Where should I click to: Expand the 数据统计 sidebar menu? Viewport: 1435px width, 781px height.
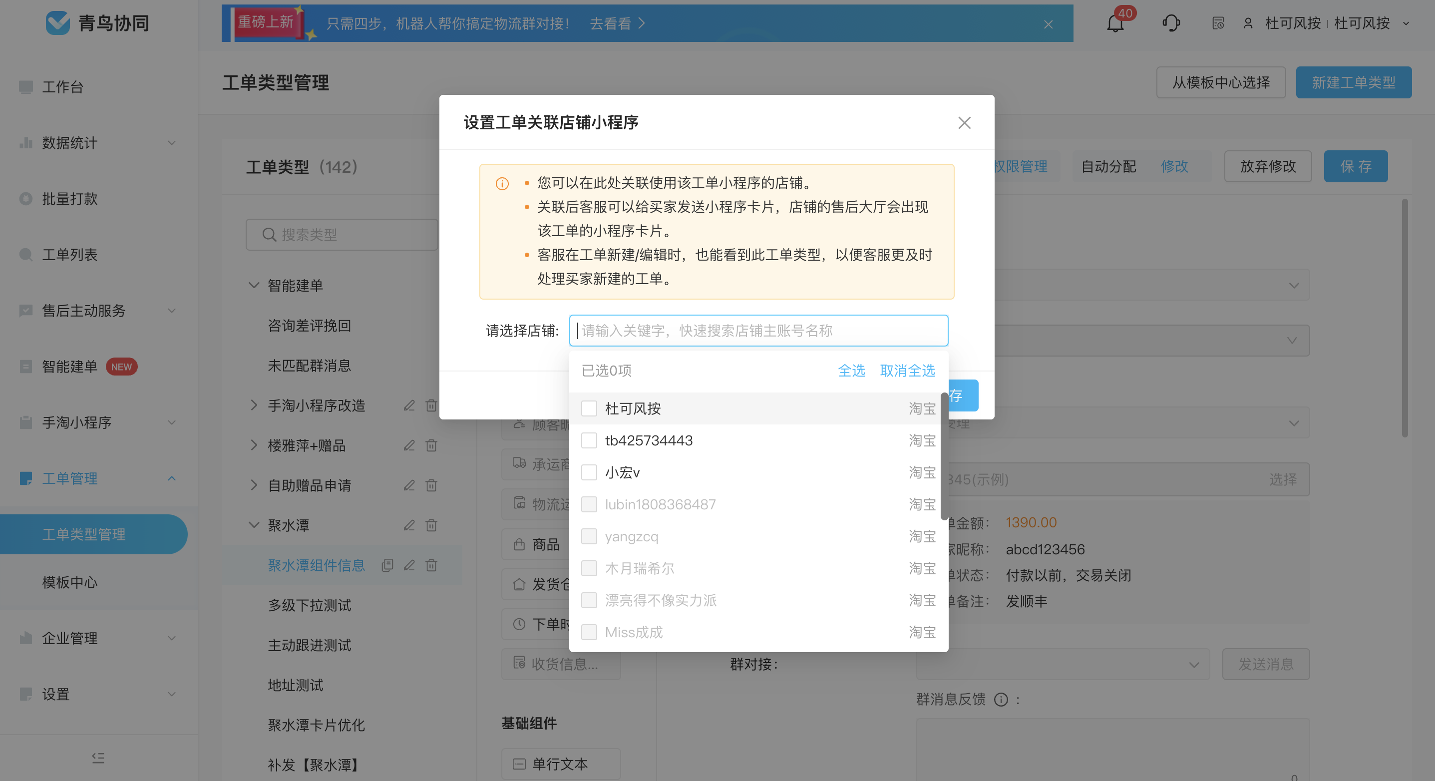172,143
